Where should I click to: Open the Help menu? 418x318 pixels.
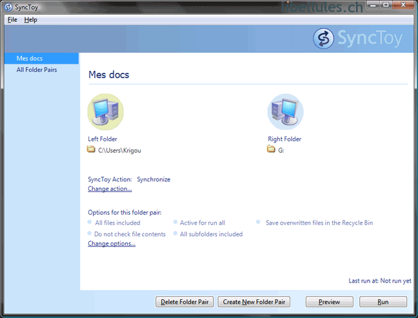pyautogui.click(x=31, y=20)
